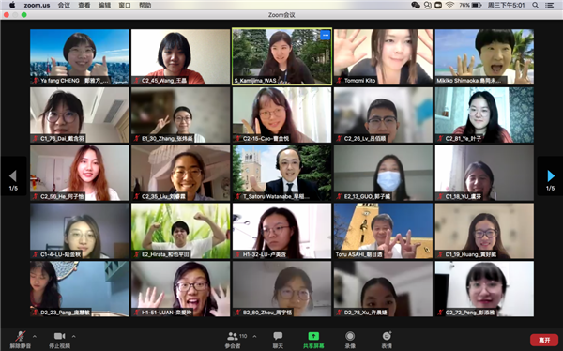The image size is (563, 351).
Task: Click the green Share Screen icon
Action: [x=313, y=336]
